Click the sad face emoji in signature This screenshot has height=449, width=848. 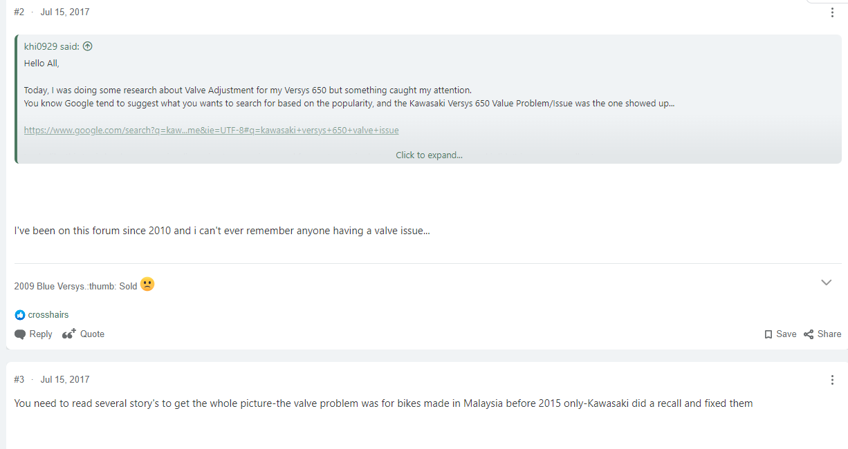point(147,284)
